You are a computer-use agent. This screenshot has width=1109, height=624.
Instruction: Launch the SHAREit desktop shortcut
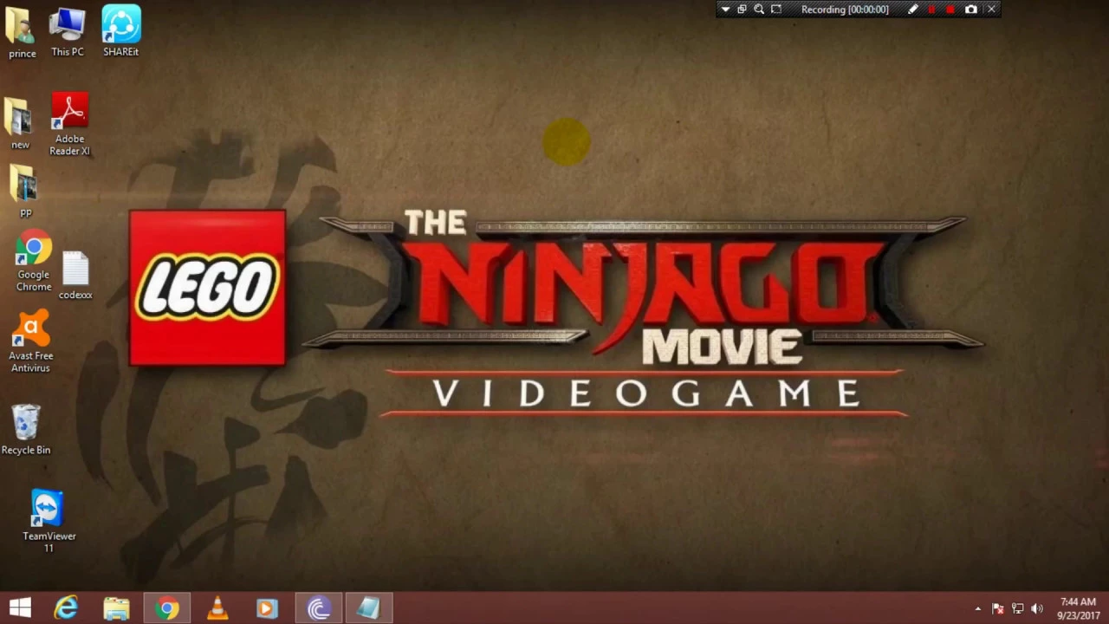tap(121, 31)
